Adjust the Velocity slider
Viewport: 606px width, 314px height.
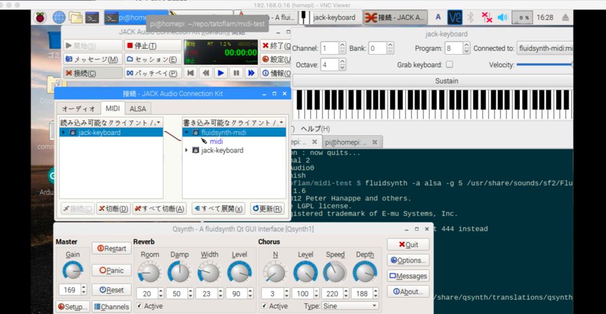tap(545, 65)
